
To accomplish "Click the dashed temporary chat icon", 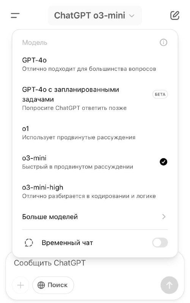I will tap(29, 242).
